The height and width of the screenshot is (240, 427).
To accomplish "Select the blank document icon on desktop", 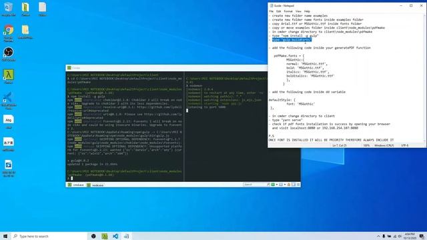I will click(x=42, y=9).
